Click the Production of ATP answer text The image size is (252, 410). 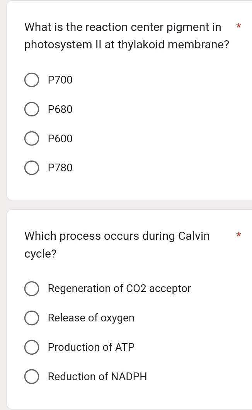pyautogui.click(x=91, y=347)
